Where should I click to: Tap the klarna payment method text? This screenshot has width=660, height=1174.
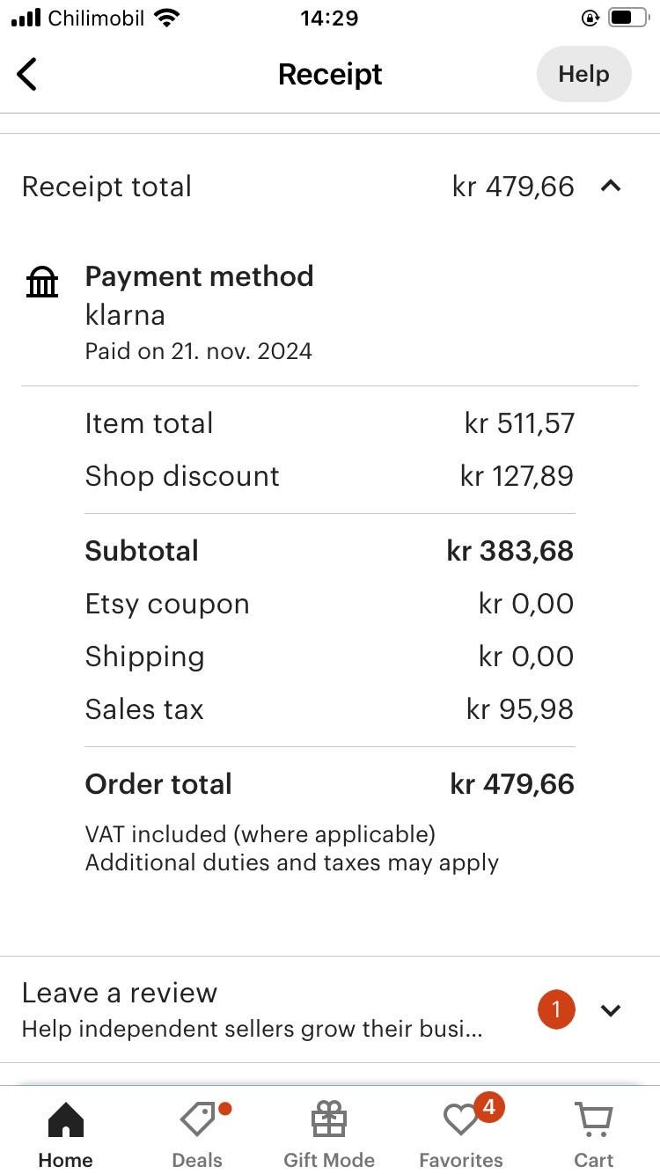125,315
